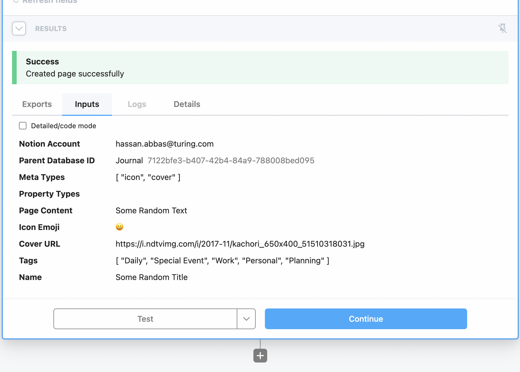Open the Details tab
This screenshot has height=372, width=520.
pyautogui.click(x=187, y=104)
